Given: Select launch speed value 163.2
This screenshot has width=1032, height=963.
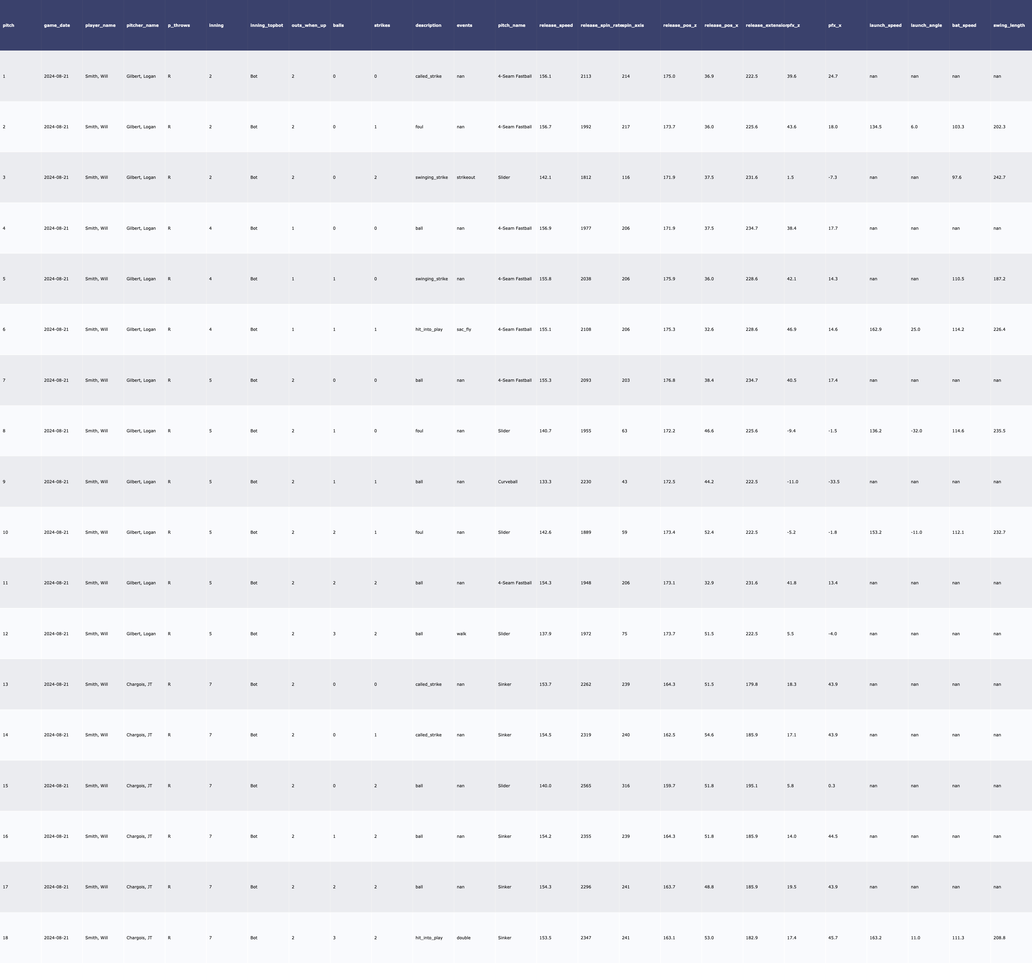Looking at the screenshot, I should 875,938.
